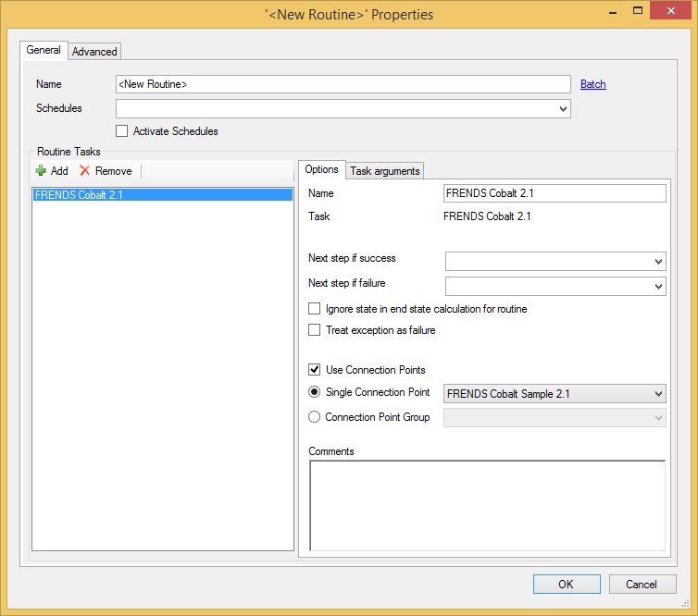
Task: Open the Schedules dropdown
Action: click(343, 108)
